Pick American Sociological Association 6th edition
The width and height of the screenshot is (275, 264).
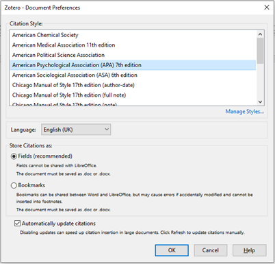point(133,75)
